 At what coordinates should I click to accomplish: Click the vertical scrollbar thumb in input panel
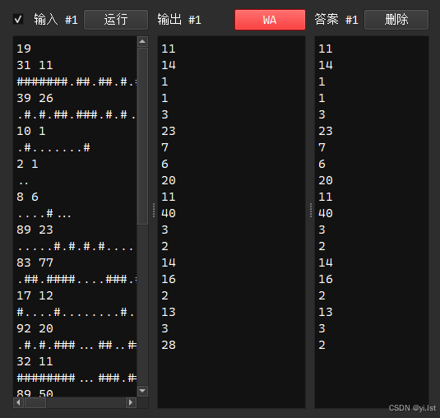142,136
